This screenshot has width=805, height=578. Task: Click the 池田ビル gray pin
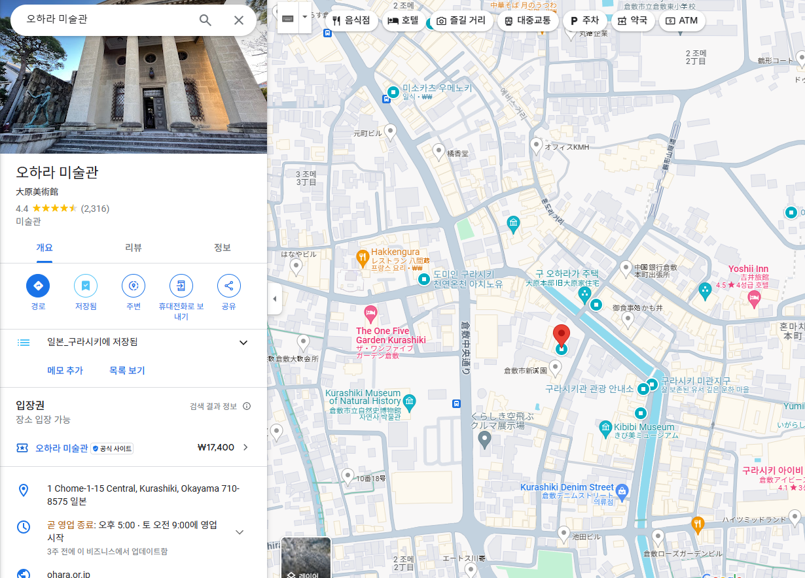coord(563,535)
